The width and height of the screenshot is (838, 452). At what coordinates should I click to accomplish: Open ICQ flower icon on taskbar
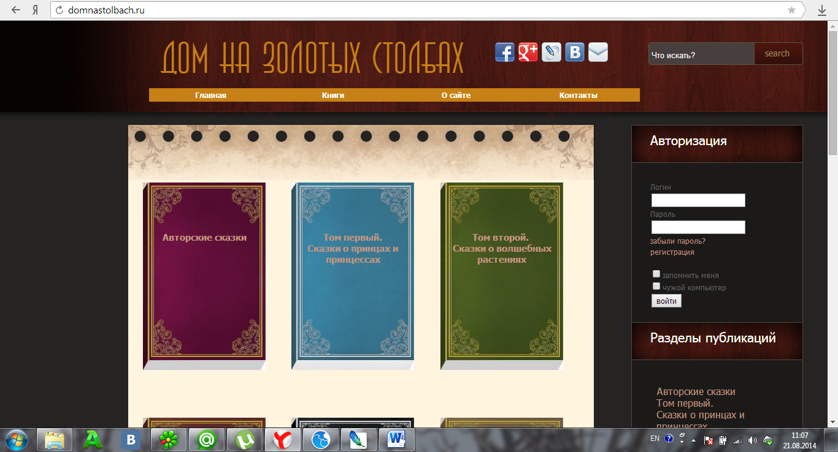(x=169, y=440)
